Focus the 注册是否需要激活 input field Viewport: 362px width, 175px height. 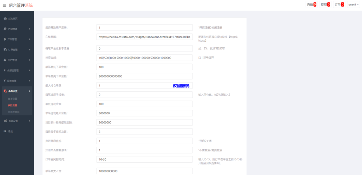coord(144,150)
